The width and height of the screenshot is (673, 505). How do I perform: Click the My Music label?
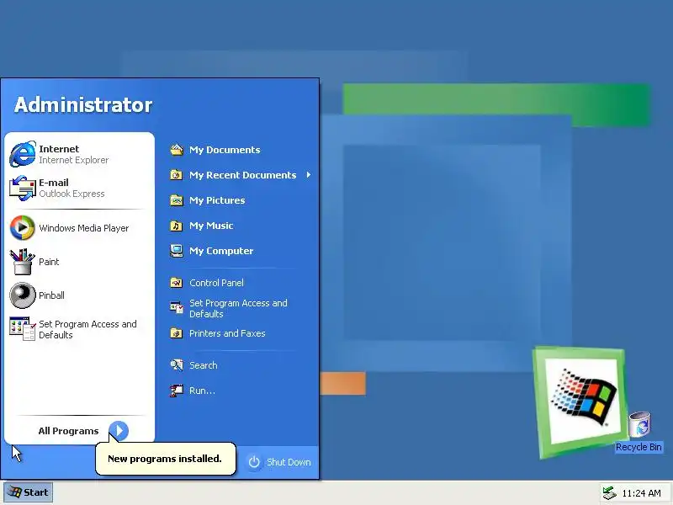coord(211,226)
